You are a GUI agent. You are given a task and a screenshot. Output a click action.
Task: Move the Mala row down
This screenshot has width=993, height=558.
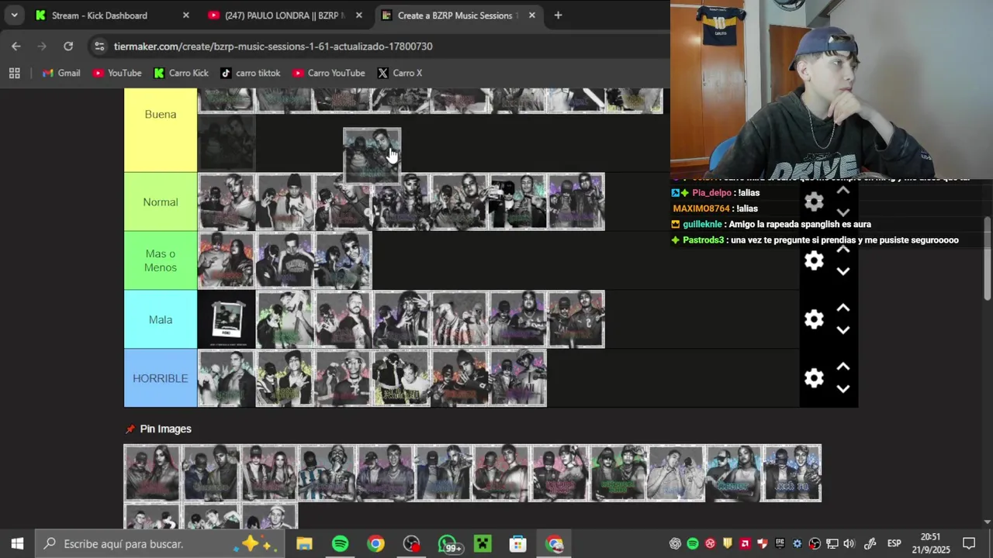point(843,330)
